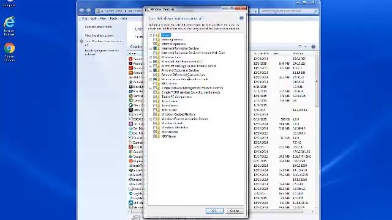Viewport: 392px width, 220px height.
Task: Click the shield icon beside Turn Windows features
Action: click(81, 42)
